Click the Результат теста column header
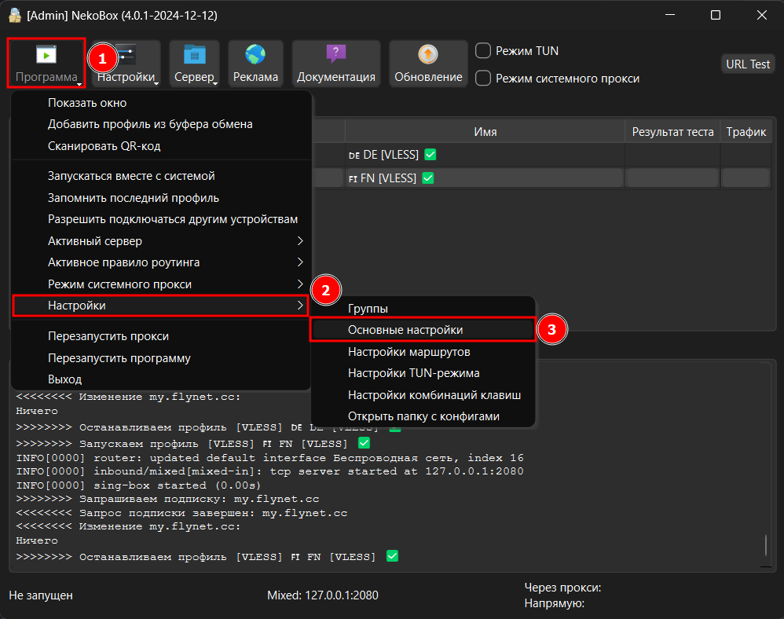The width and height of the screenshot is (784, 619). click(672, 132)
